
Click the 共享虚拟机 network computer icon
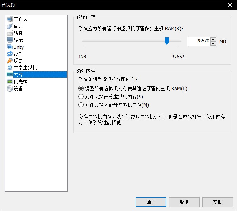click(x=10, y=68)
